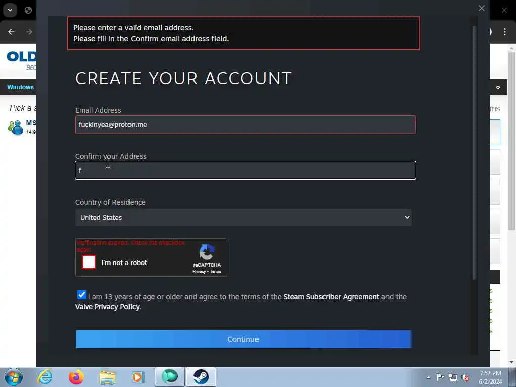Expand the double-chevron menu on background site
516x387 pixels.
pos(498,87)
